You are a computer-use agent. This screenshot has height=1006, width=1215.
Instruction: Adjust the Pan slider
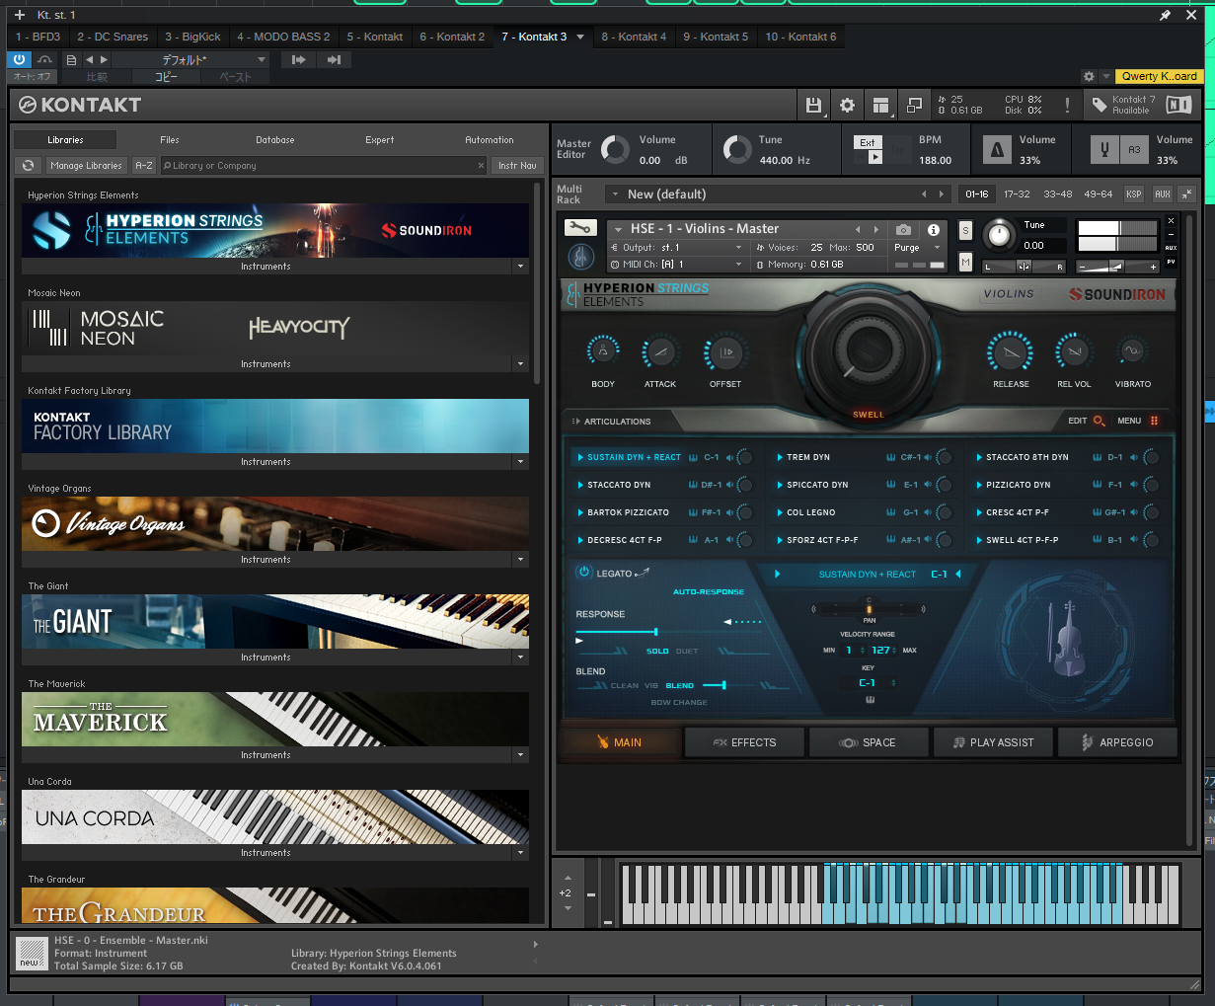(869, 609)
